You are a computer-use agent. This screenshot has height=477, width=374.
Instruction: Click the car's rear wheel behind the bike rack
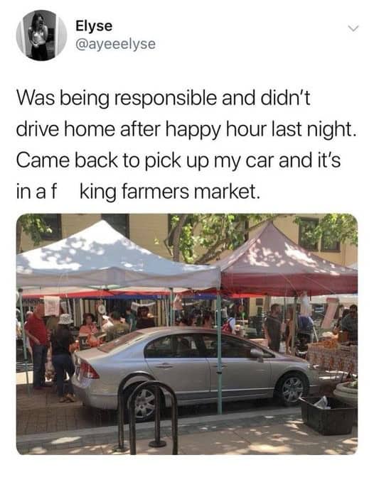coord(146,402)
